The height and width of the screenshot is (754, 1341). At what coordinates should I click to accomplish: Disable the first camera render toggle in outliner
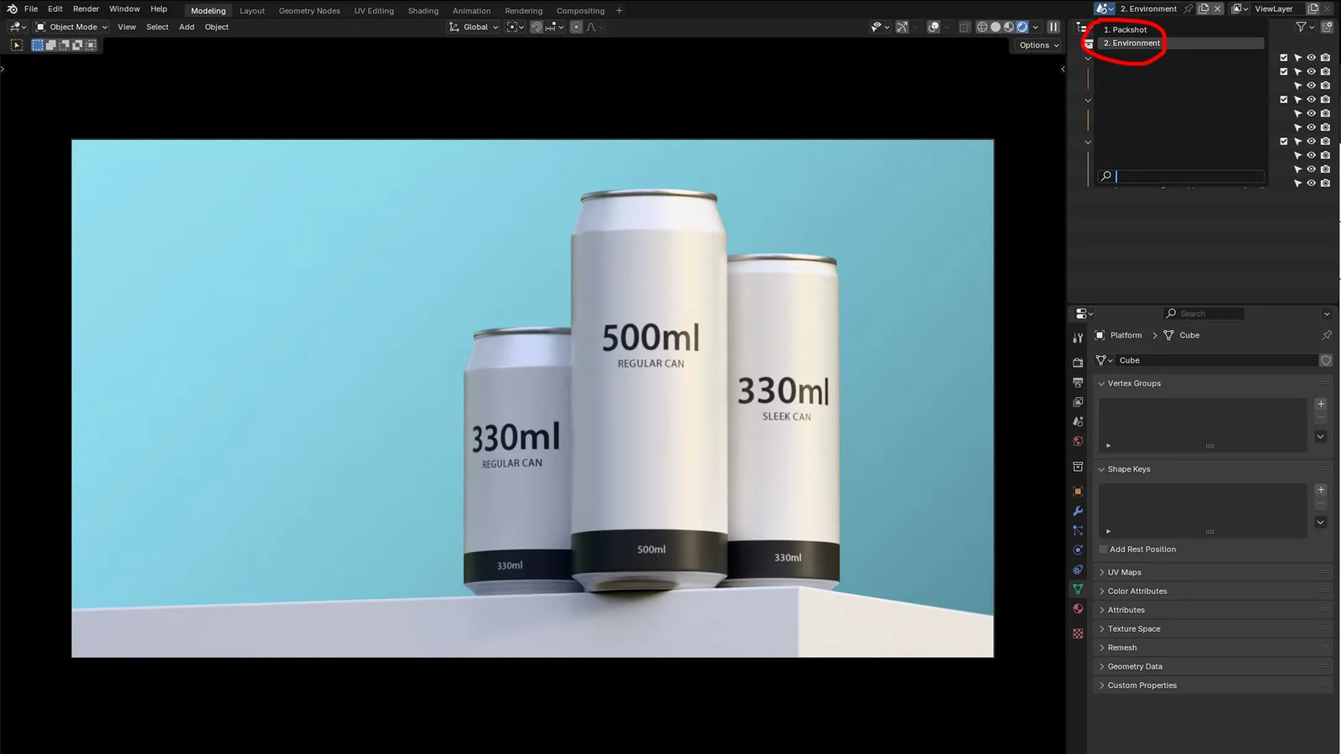point(1324,57)
